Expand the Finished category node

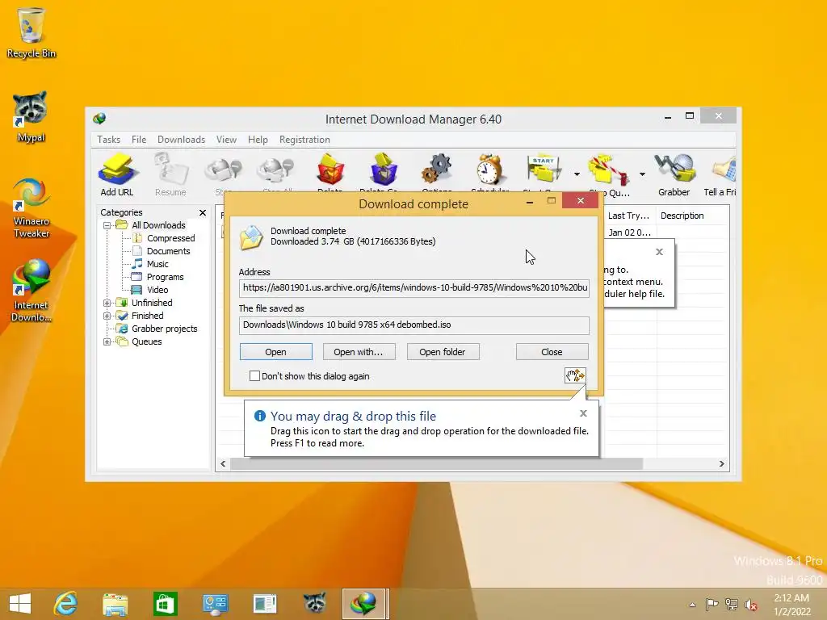[x=107, y=316]
